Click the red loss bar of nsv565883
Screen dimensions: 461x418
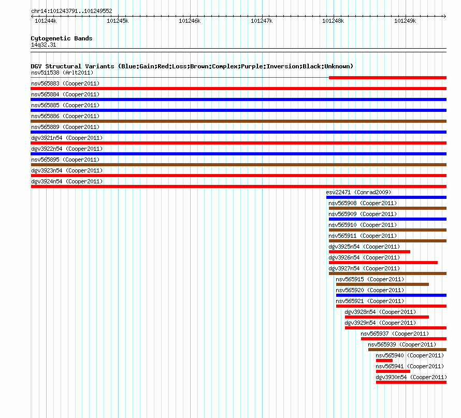coord(238,89)
